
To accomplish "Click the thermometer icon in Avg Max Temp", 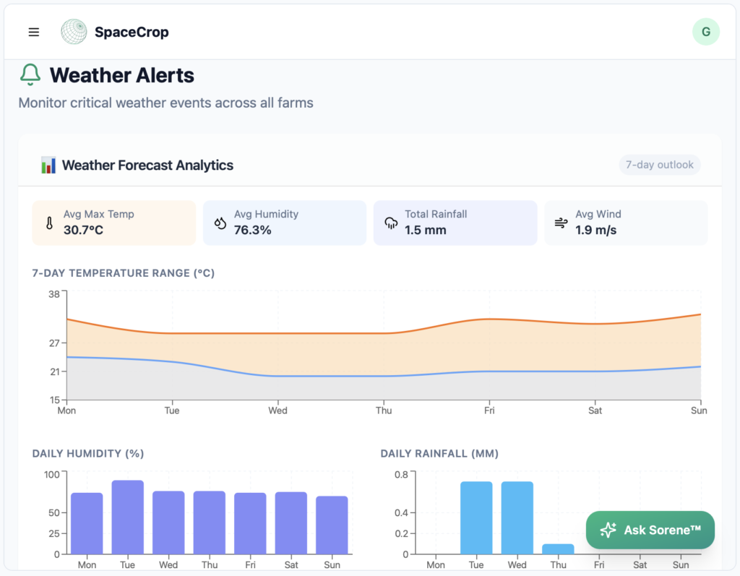I will 49,223.
